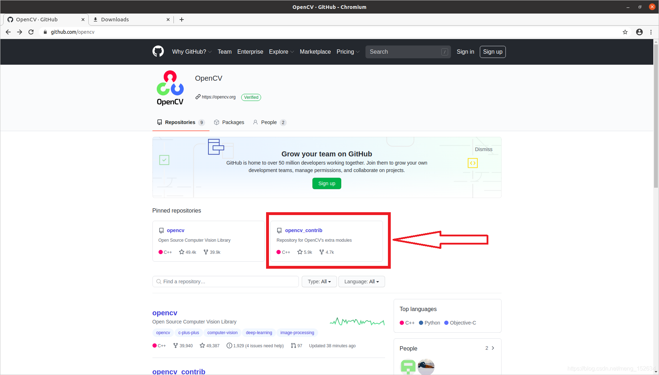Image resolution: width=659 pixels, height=375 pixels.
Task: Open the opencv repository heading in list
Action: tap(165, 313)
